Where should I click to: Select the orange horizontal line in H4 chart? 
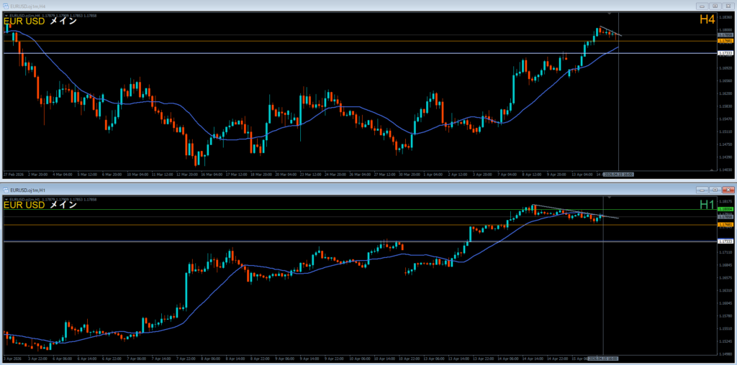288,41
